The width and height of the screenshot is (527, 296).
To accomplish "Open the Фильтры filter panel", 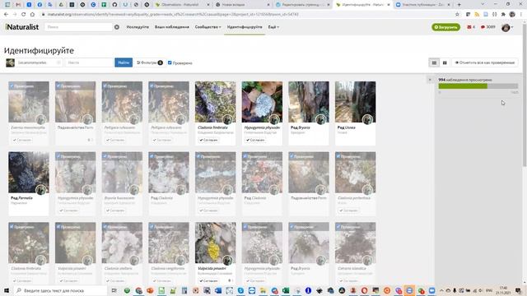I will (150, 62).
